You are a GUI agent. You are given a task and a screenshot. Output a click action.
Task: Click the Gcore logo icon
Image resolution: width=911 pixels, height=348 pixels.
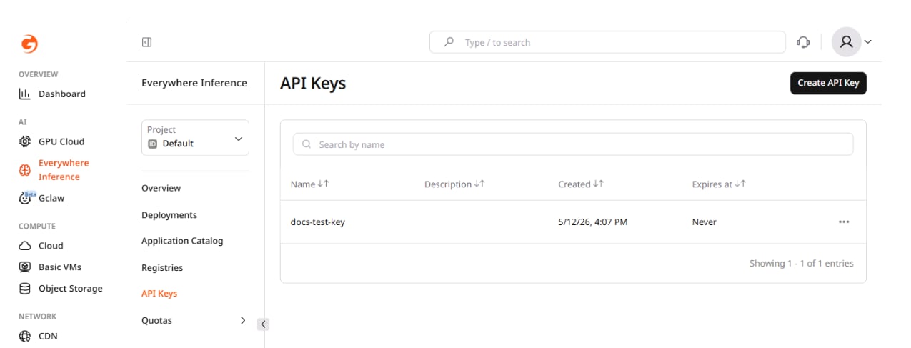pyautogui.click(x=29, y=44)
